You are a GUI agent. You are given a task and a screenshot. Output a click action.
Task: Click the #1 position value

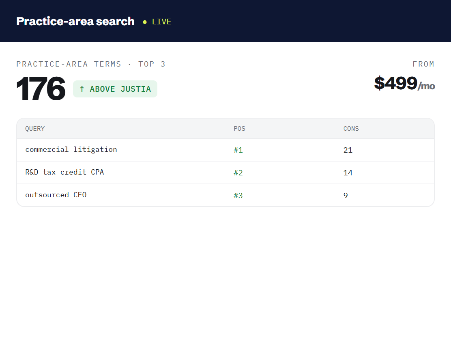(x=238, y=150)
